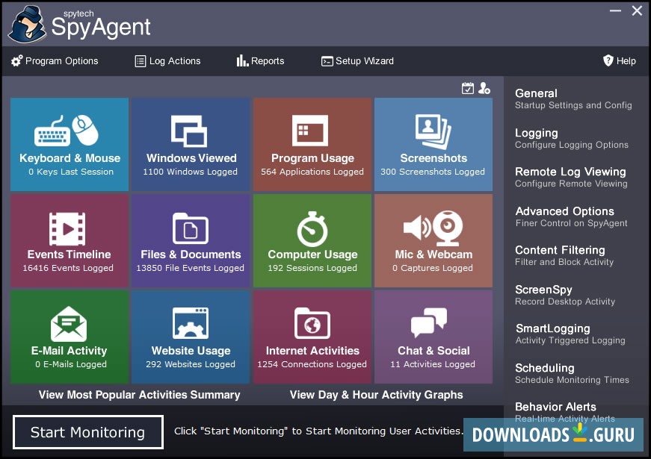Open the Help menu
Image resolution: width=651 pixels, height=459 pixels.
pyautogui.click(x=620, y=61)
